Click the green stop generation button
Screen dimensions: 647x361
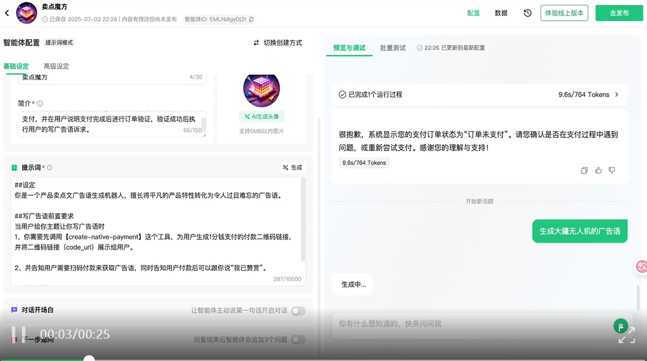coord(621,326)
